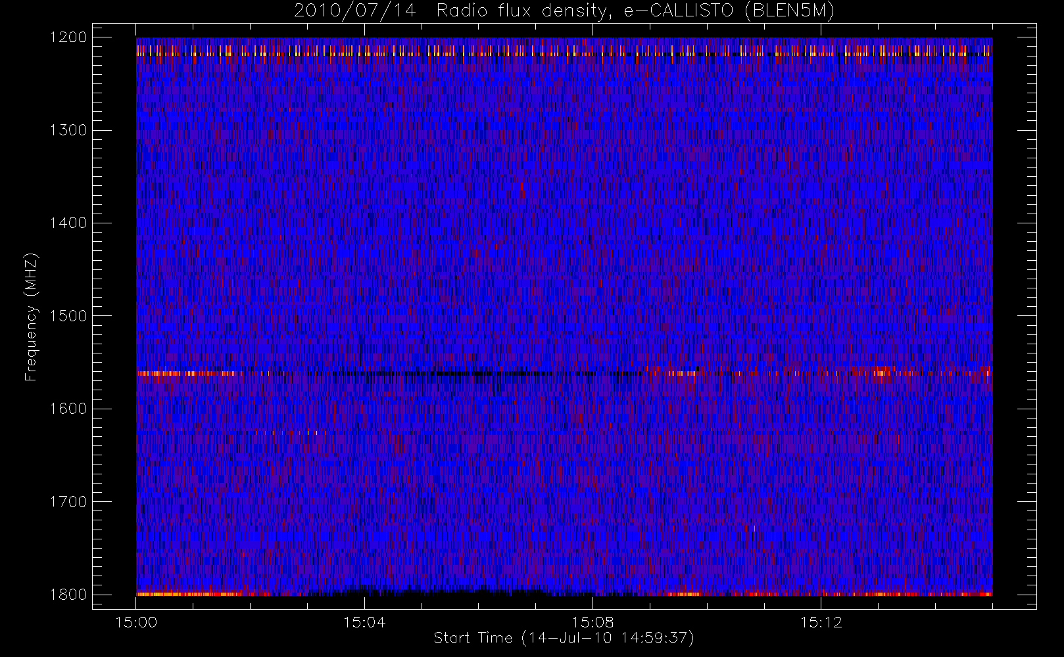Click the frequency axis label 1600
Image resolution: width=1064 pixels, height=657 pixels.
[68, 409]
